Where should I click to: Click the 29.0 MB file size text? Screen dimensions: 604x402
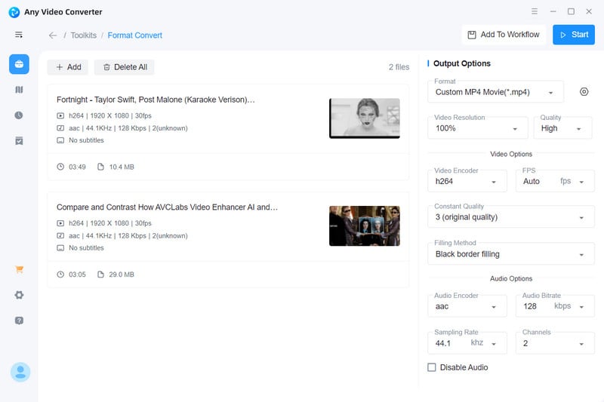(122, 275)
